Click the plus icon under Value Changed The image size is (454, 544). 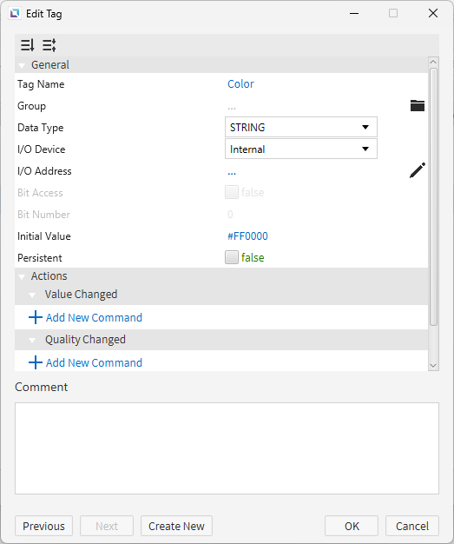point(36,317)
